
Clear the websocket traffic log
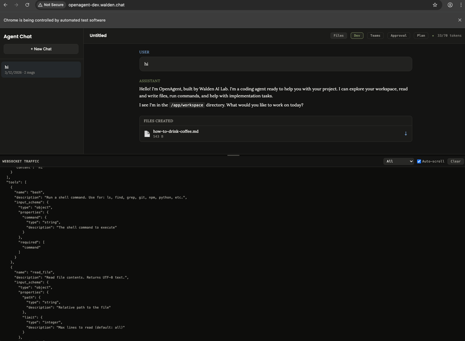click(455, 161)
